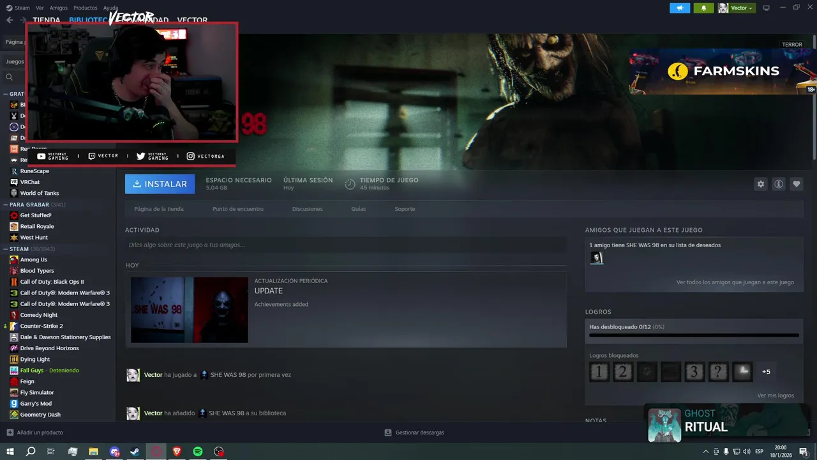Open the Productos menu

coord(85,8)
